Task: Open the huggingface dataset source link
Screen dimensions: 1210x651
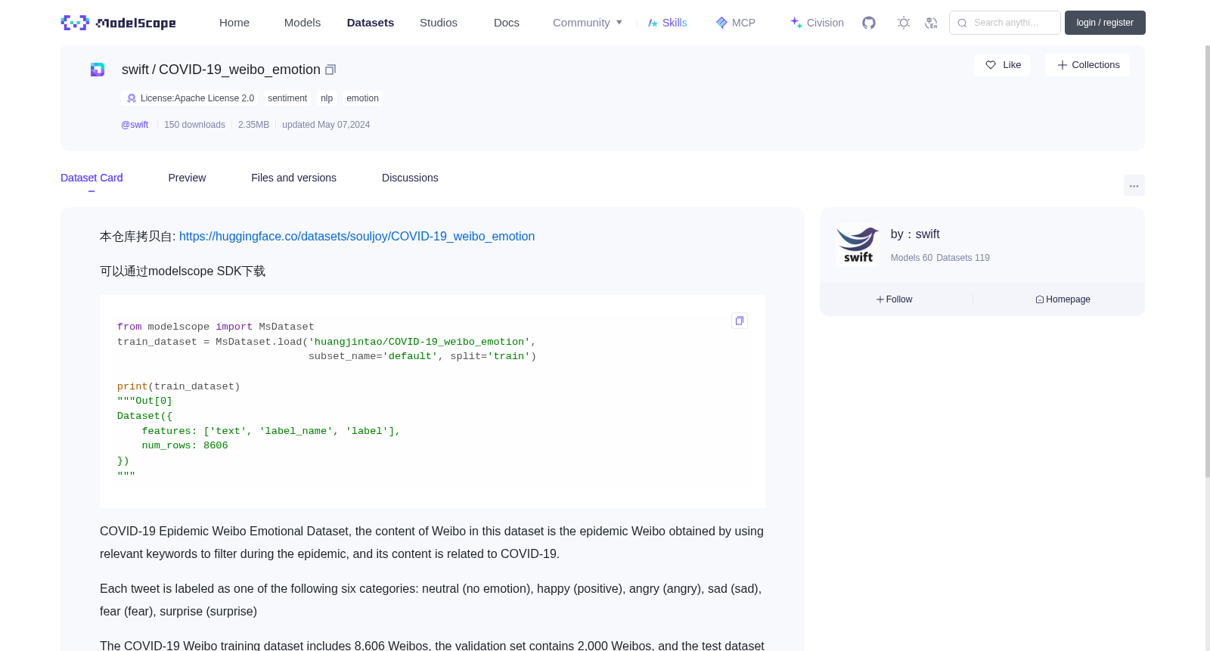Action: click(357, 237)
